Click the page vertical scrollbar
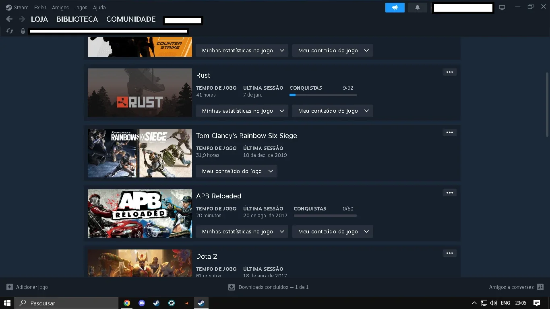Viewport: 550px width, 309px height. pyautogui.click(x=547, y=105)
